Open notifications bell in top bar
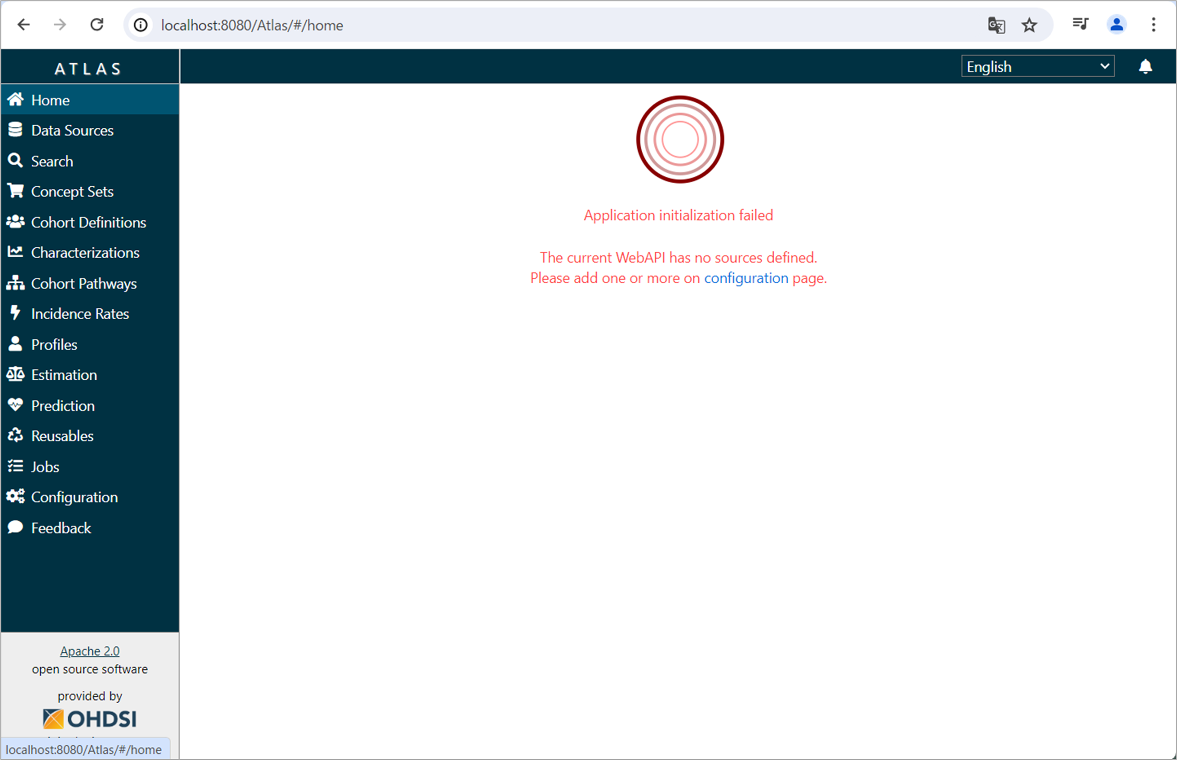Screen dimensions: 1177x760 [1145, 67]
